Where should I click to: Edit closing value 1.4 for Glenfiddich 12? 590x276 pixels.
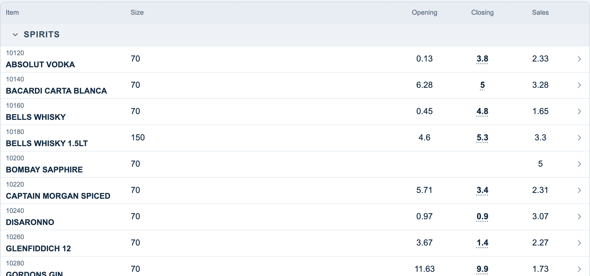point(482,243)
